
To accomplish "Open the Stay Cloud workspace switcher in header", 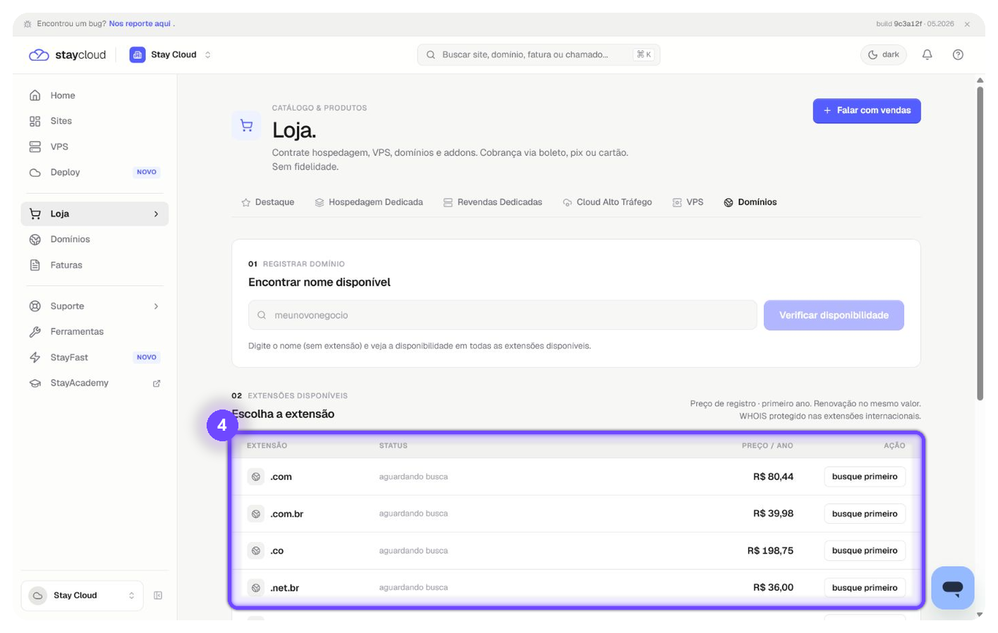I will point(170,54).
